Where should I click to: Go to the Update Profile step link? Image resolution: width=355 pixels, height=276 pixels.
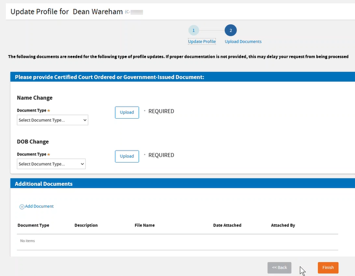click(202, 42)
